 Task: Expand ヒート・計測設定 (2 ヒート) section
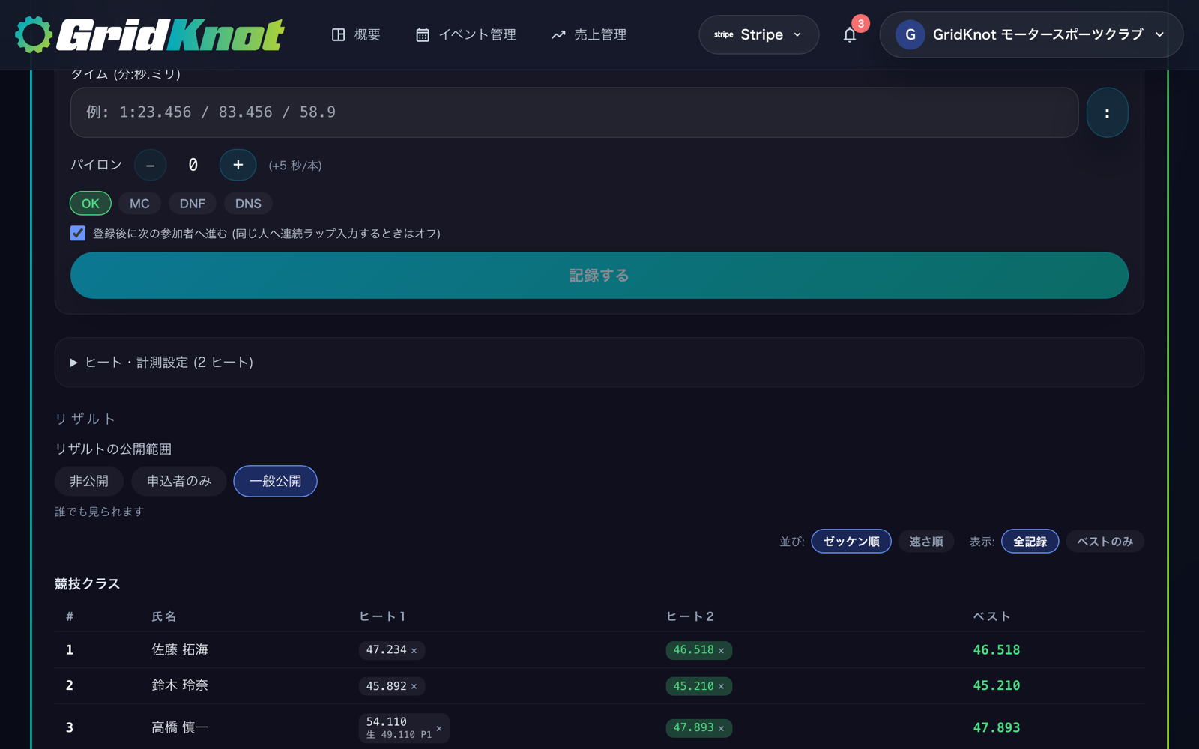click(599, 363)
